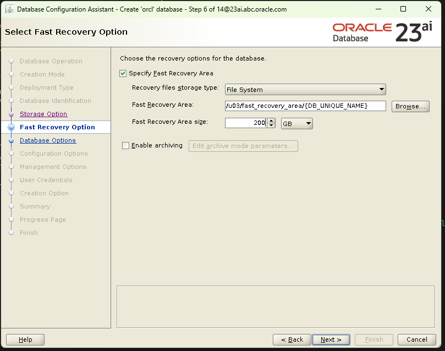Go to Storage Option step
Viewport: 445px width, 351px height.
point(43,114)
